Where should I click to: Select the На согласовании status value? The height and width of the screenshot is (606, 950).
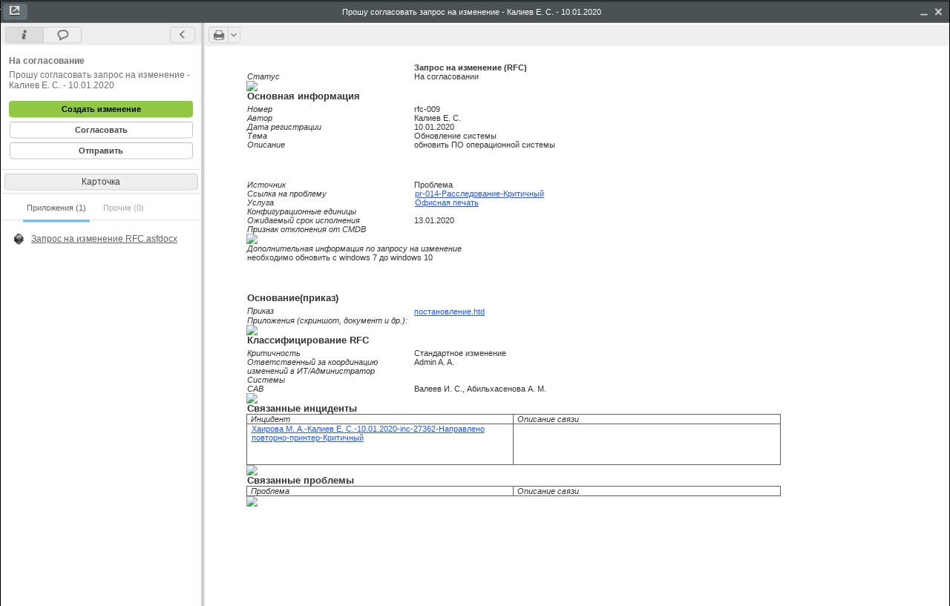[447, 76]
